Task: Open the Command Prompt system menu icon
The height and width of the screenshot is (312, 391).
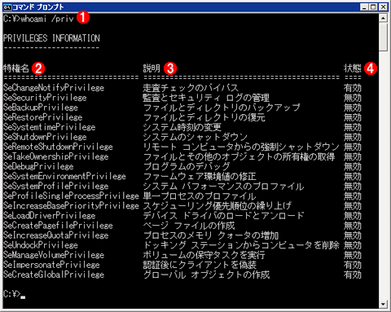Action: [7, 7]
